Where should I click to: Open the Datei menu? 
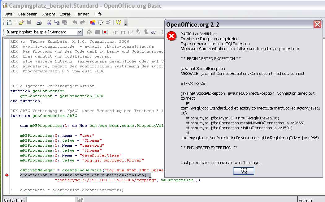coord(9,14)
